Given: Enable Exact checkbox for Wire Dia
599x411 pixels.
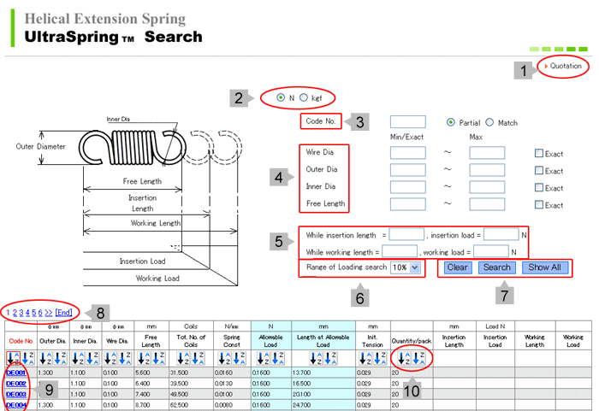Looking at the screenshot, I should coord(538,154).
